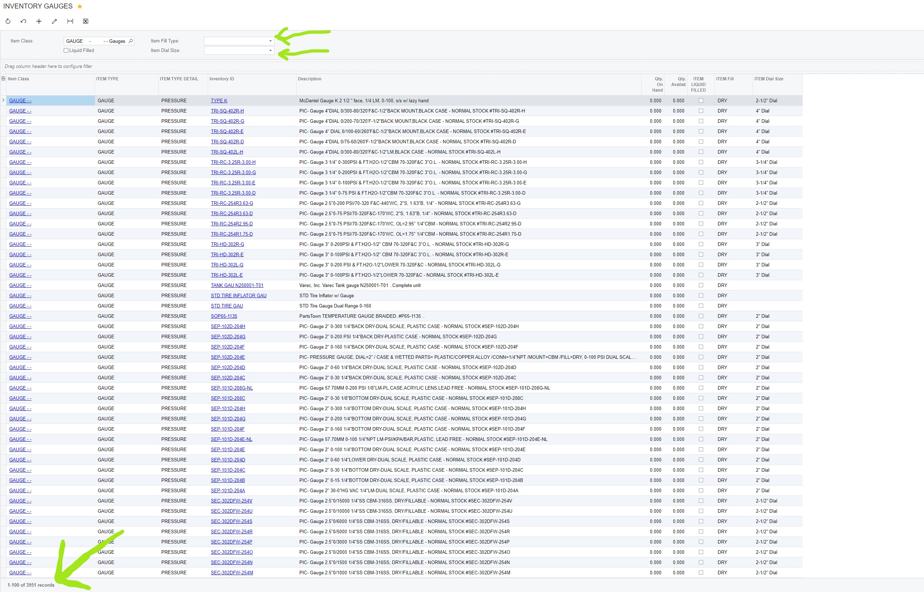
Task: Sort by Inventory ID column header
Action: [222, 79]
